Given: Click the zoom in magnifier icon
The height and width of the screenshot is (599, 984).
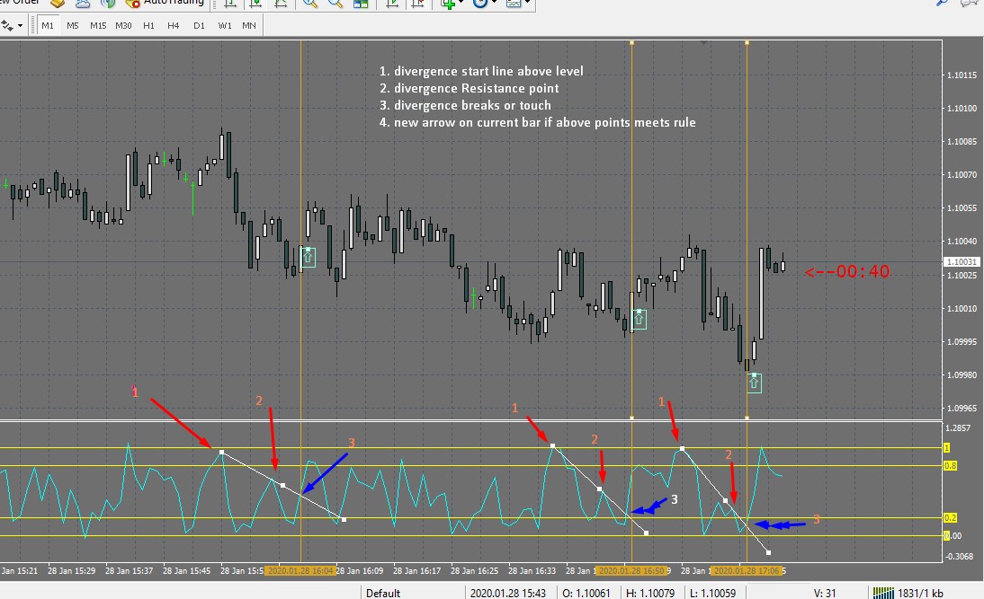Looking at the screenshot, I should pos(309,3).
